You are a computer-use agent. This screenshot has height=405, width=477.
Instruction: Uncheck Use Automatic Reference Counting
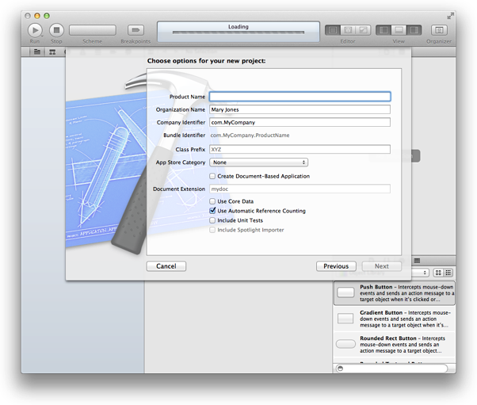212,211
